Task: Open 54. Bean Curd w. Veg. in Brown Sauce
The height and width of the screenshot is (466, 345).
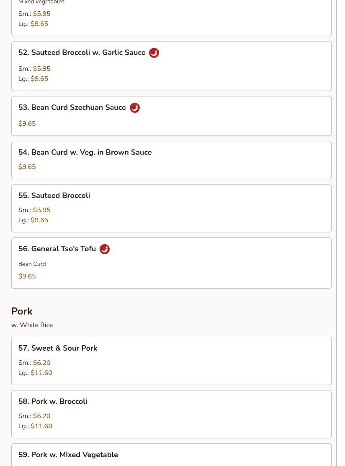Action: click(x=171, y=160)
